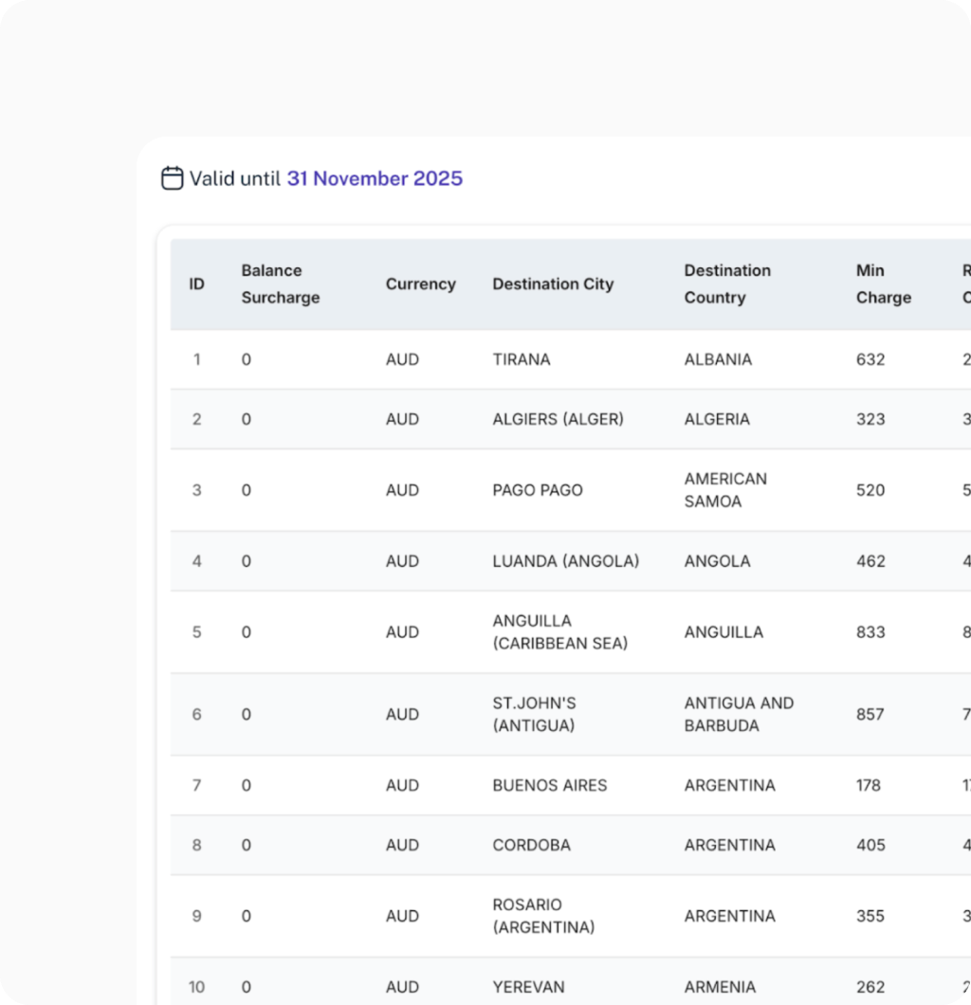The height and width of the screenshot is (1005, 971).
Task: Click the YEREVAN city cell
Action: [528, 987]
